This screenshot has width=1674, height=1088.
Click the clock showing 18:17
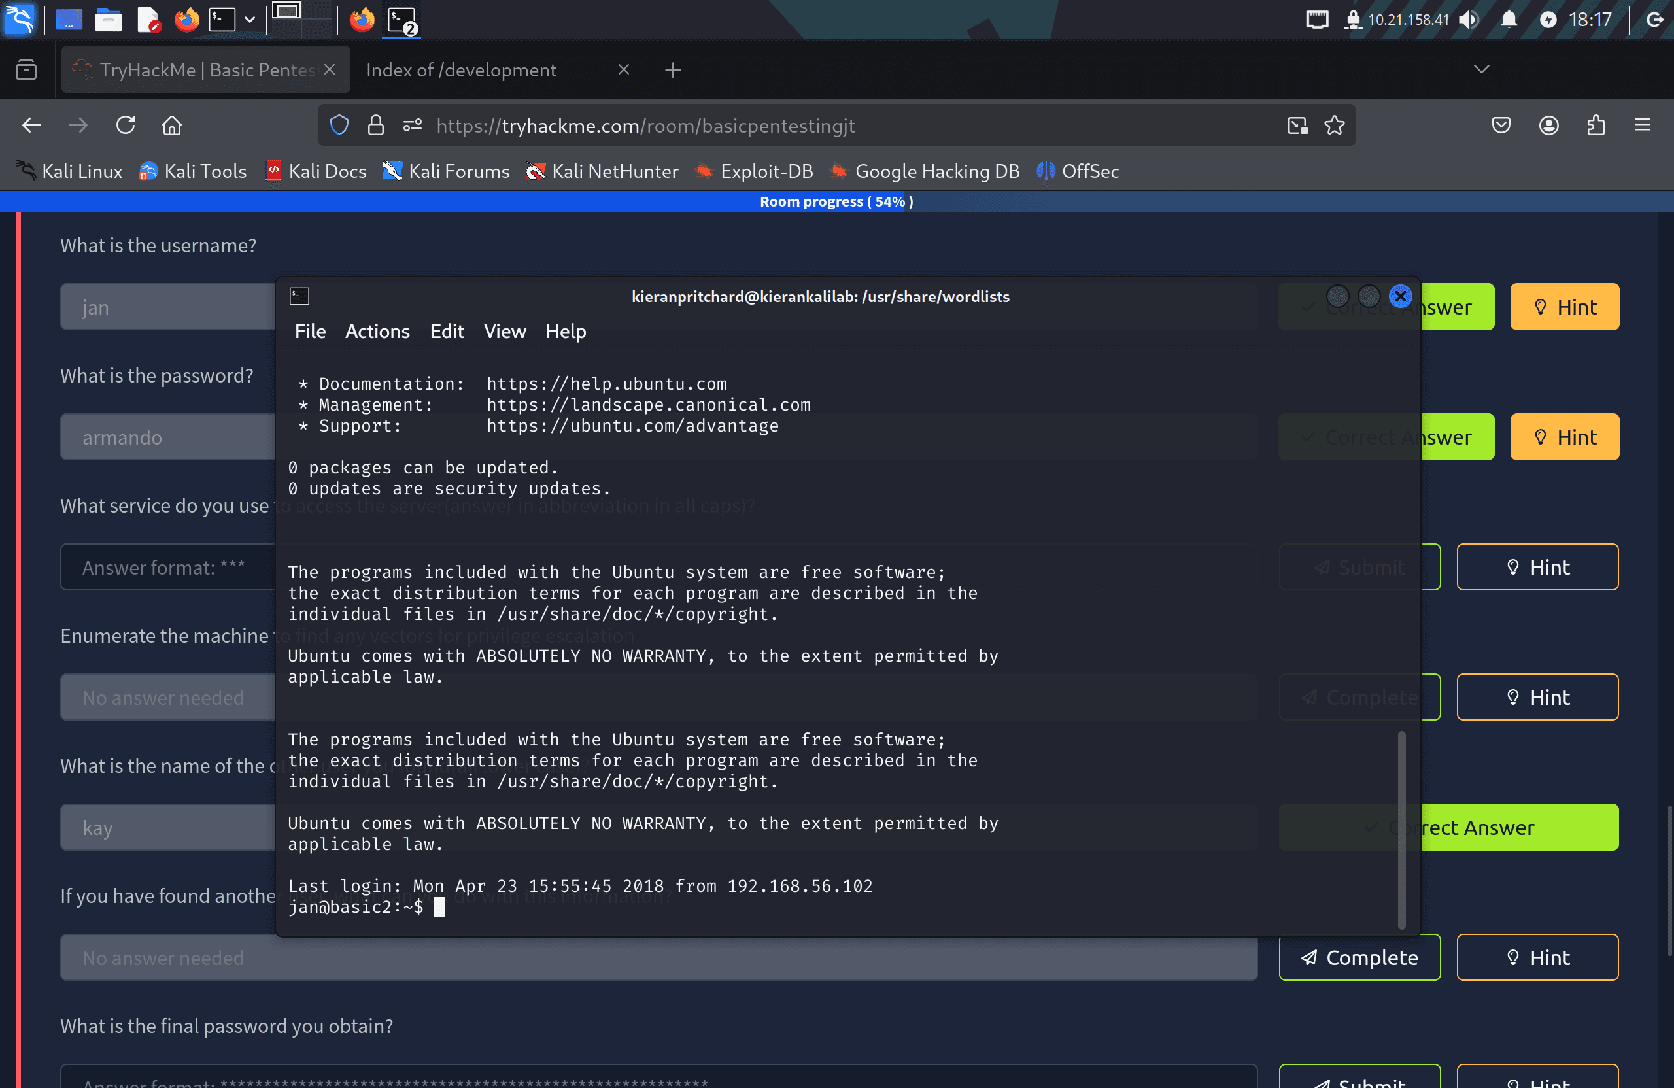coord(1591,20)
